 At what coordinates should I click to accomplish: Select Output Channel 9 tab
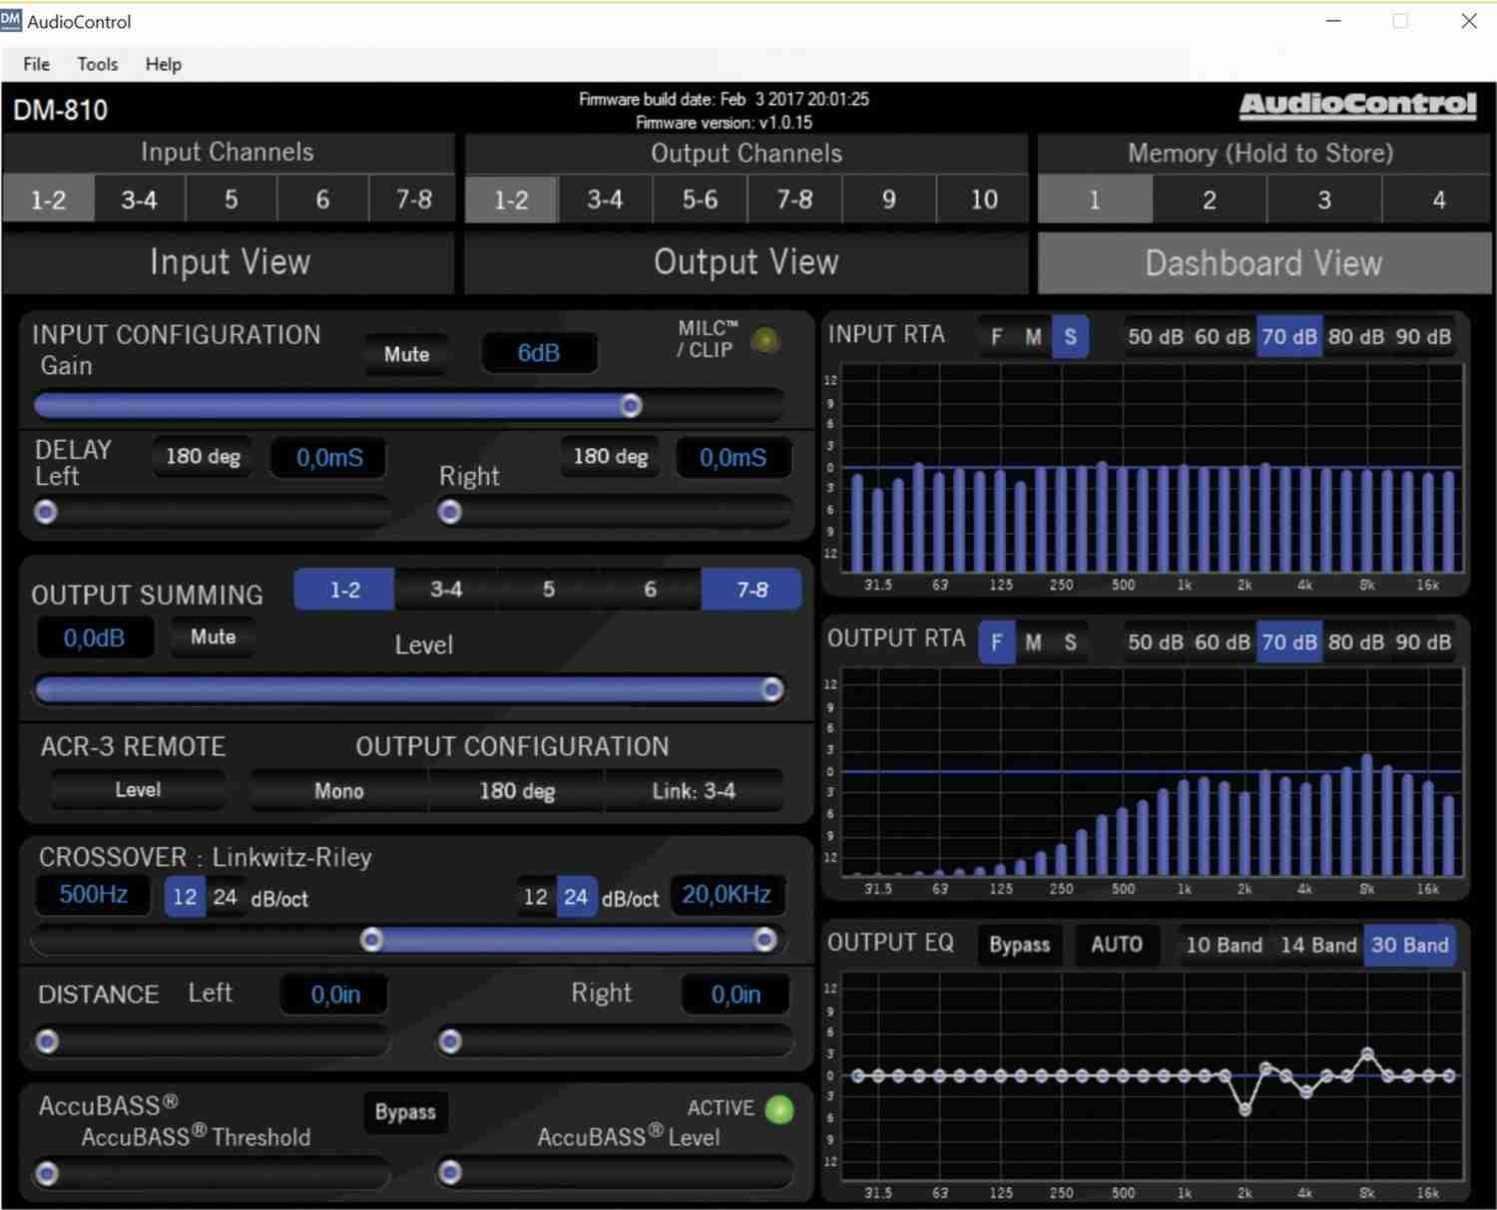click(x=888, y=200)
